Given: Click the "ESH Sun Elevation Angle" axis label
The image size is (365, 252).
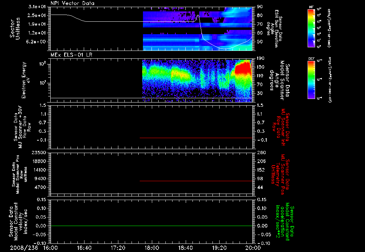Looking at the screenshot, I should coord(274,28).
